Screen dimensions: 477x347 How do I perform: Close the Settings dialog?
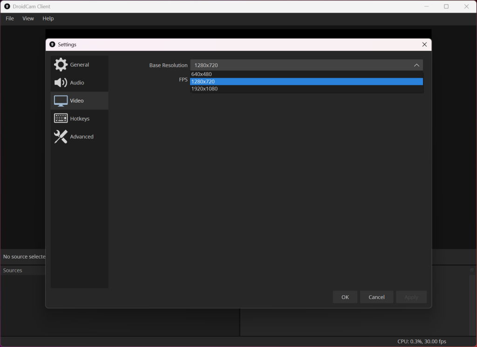[424, 44]
